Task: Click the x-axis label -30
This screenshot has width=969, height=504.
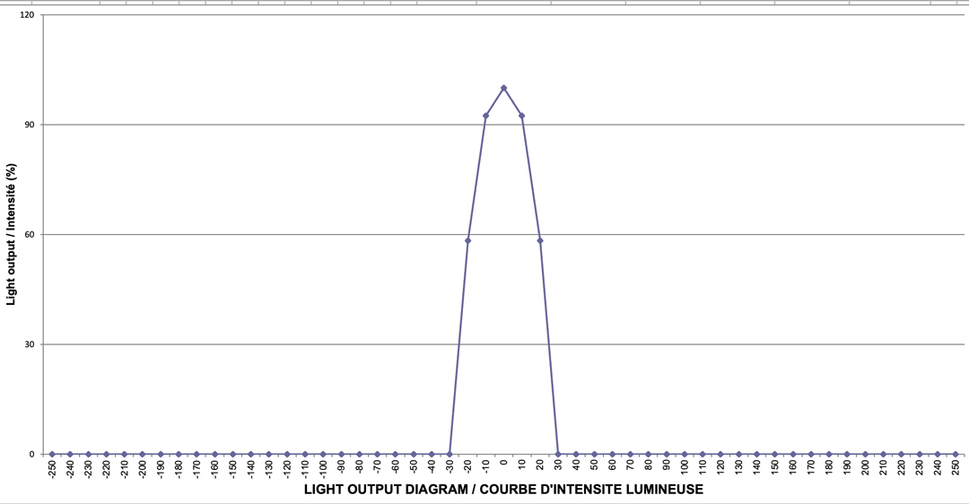Action: click(450, 466)
